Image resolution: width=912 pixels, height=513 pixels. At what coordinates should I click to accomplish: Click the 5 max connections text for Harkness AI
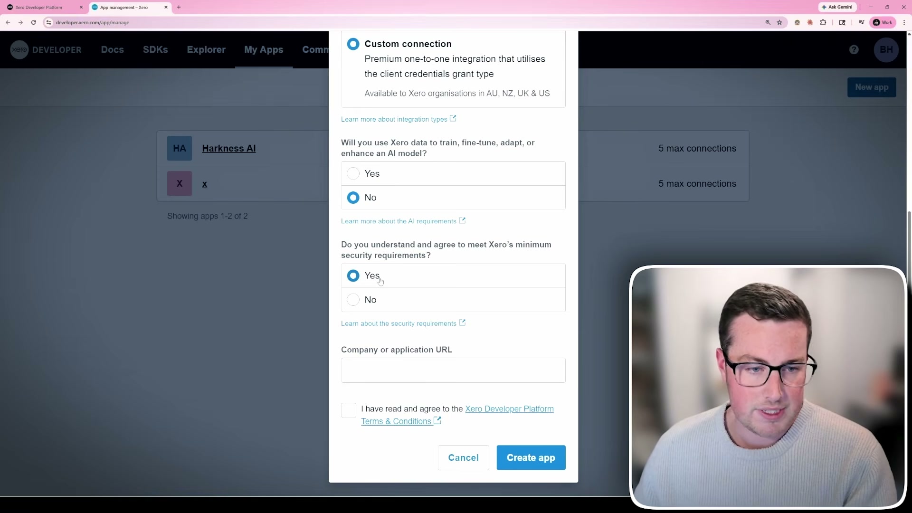click(697, 148)
